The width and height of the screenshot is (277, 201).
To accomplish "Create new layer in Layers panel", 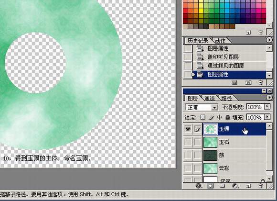I will click(248, 186).
